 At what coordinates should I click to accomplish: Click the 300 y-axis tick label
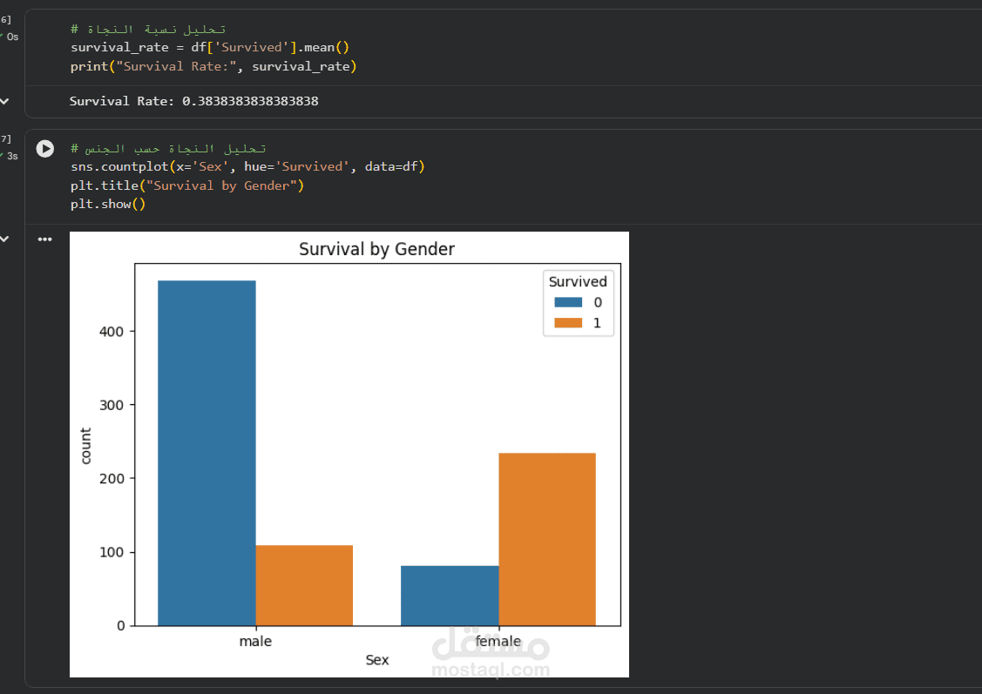coord(112,405)
